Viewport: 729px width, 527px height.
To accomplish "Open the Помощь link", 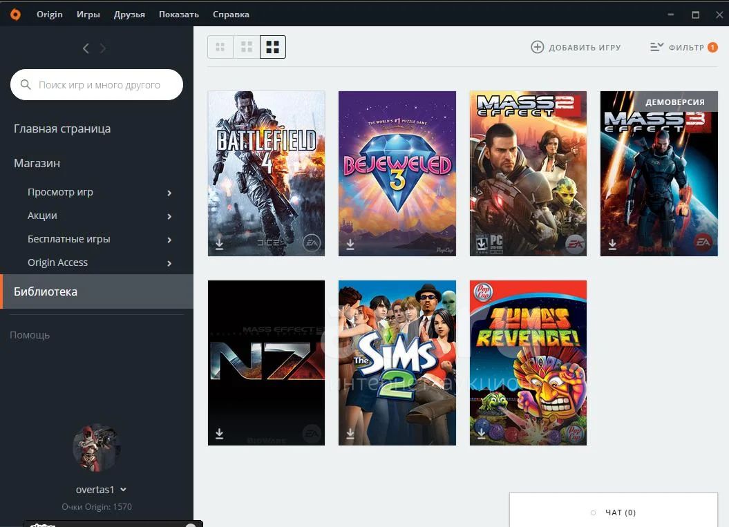I will pos(30,335).
